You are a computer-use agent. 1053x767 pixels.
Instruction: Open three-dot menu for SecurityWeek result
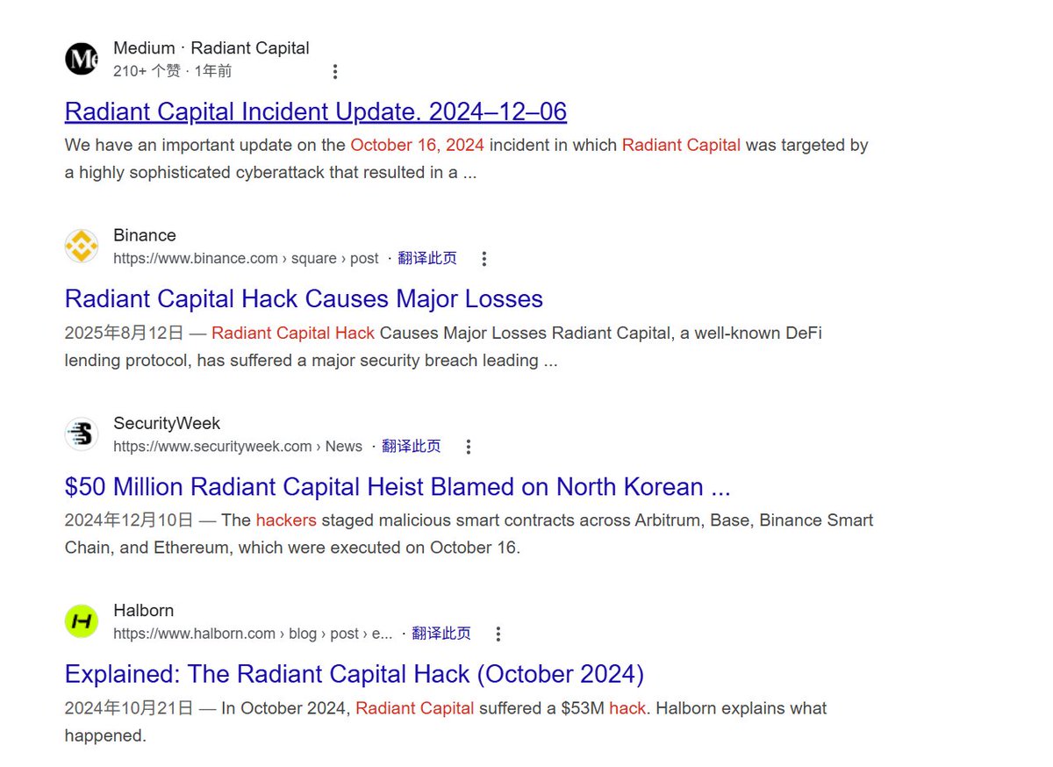[468, 447]
